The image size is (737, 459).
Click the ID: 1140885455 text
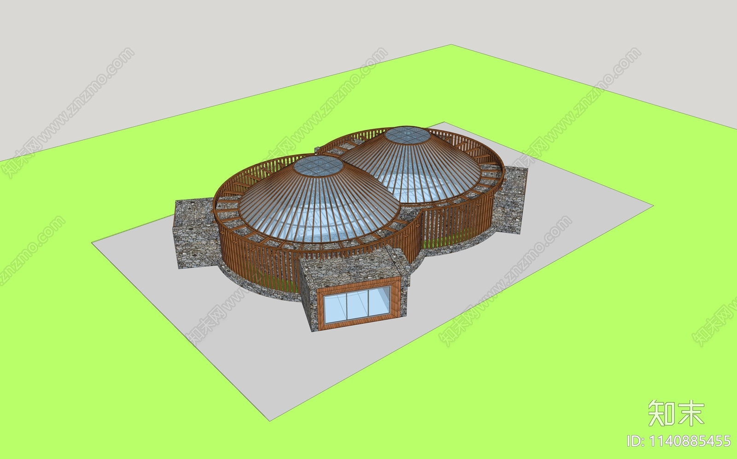click(679, 441)
